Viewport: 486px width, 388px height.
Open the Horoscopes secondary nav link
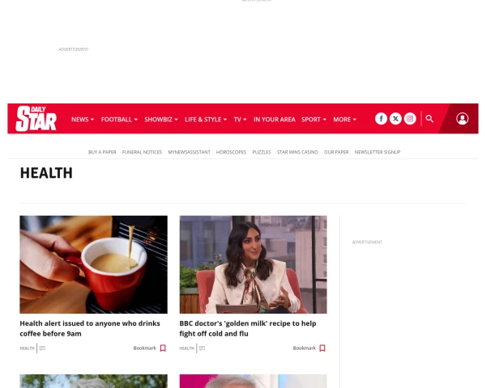tap(231, 152)
